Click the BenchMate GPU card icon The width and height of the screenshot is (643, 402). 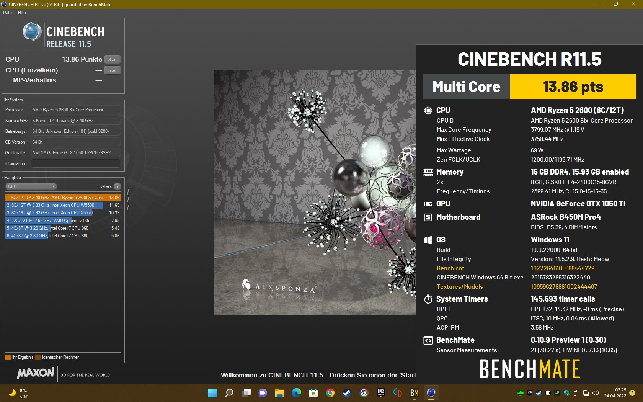pyautogui.click(x=428, y=204)
